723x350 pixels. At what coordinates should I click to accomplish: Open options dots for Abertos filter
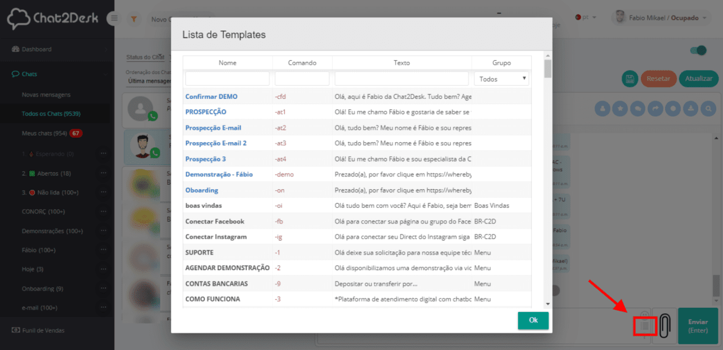[103, 173]
